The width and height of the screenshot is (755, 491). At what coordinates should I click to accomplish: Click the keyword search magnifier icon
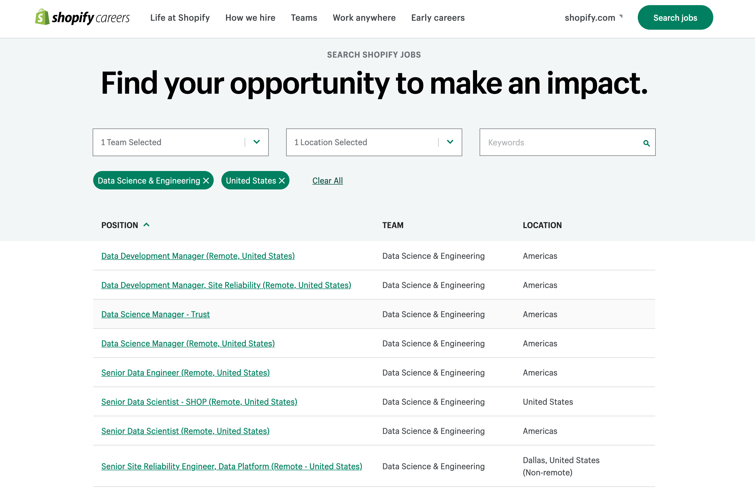pyautogui.click(x=646, y=143)
